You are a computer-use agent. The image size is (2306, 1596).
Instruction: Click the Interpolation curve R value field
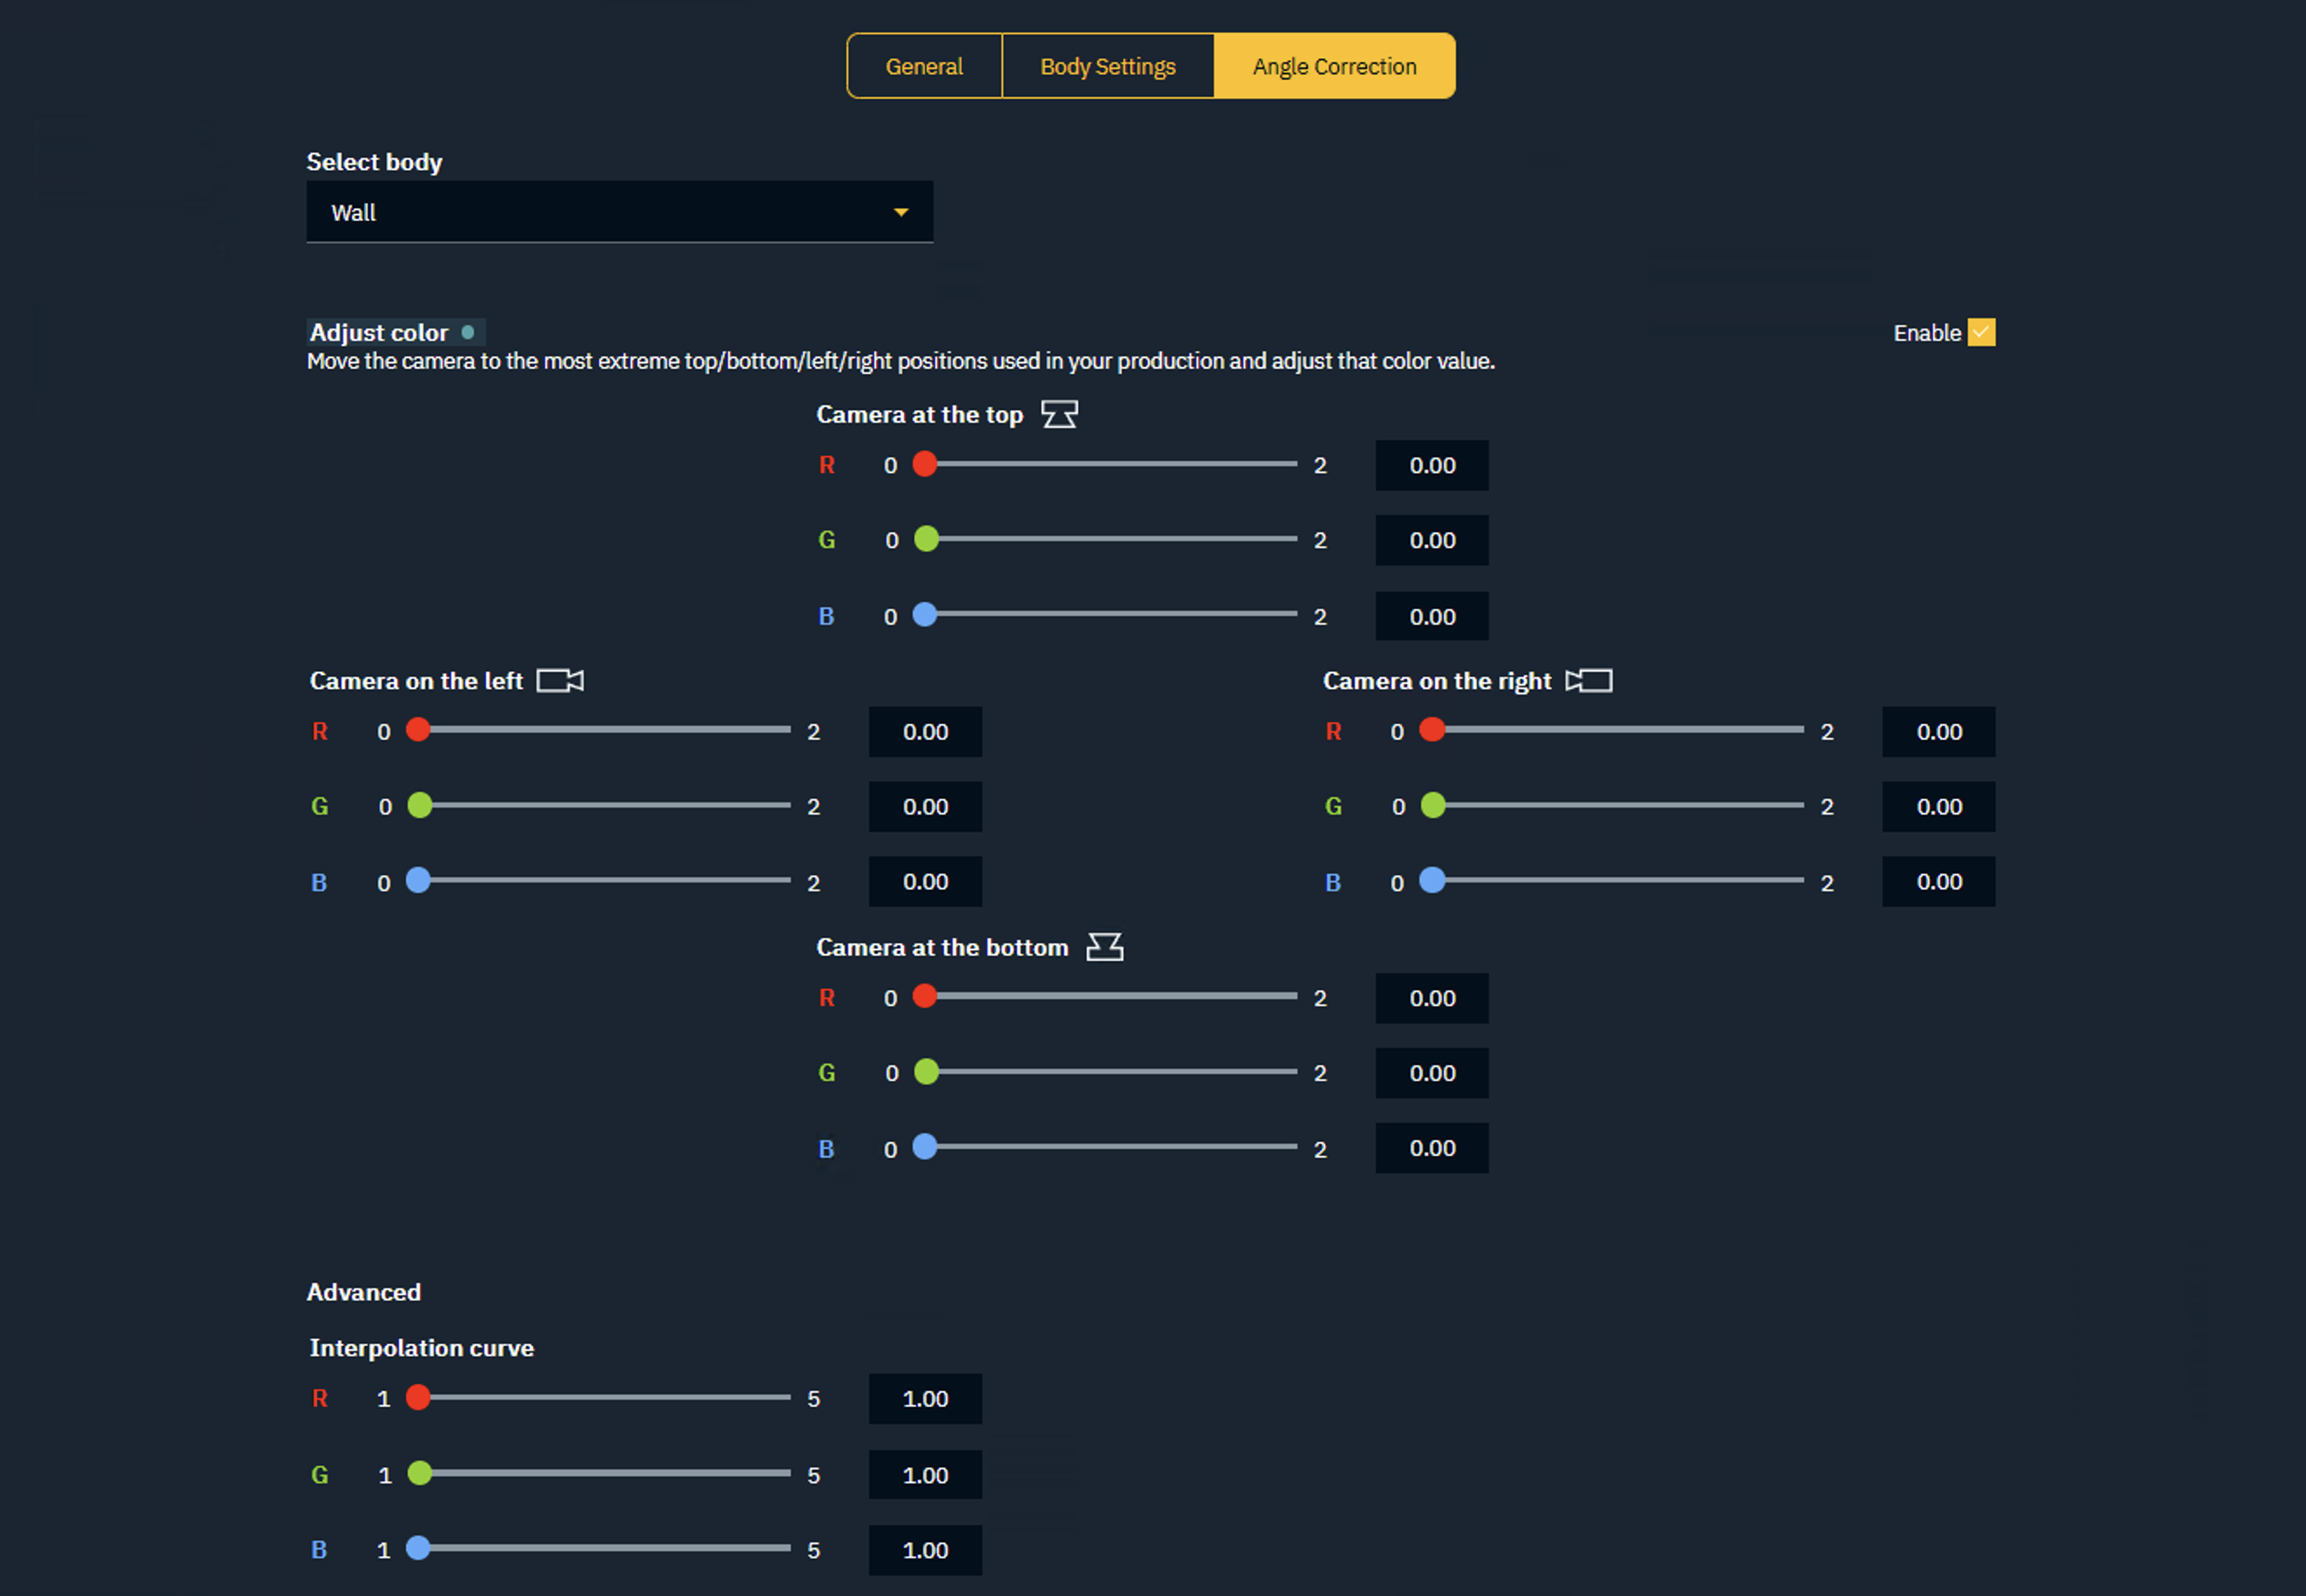coord(925,1399)
